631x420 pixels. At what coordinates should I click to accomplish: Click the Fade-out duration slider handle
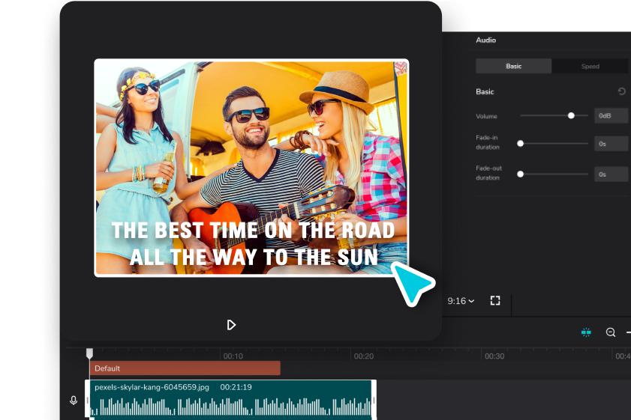520,174
